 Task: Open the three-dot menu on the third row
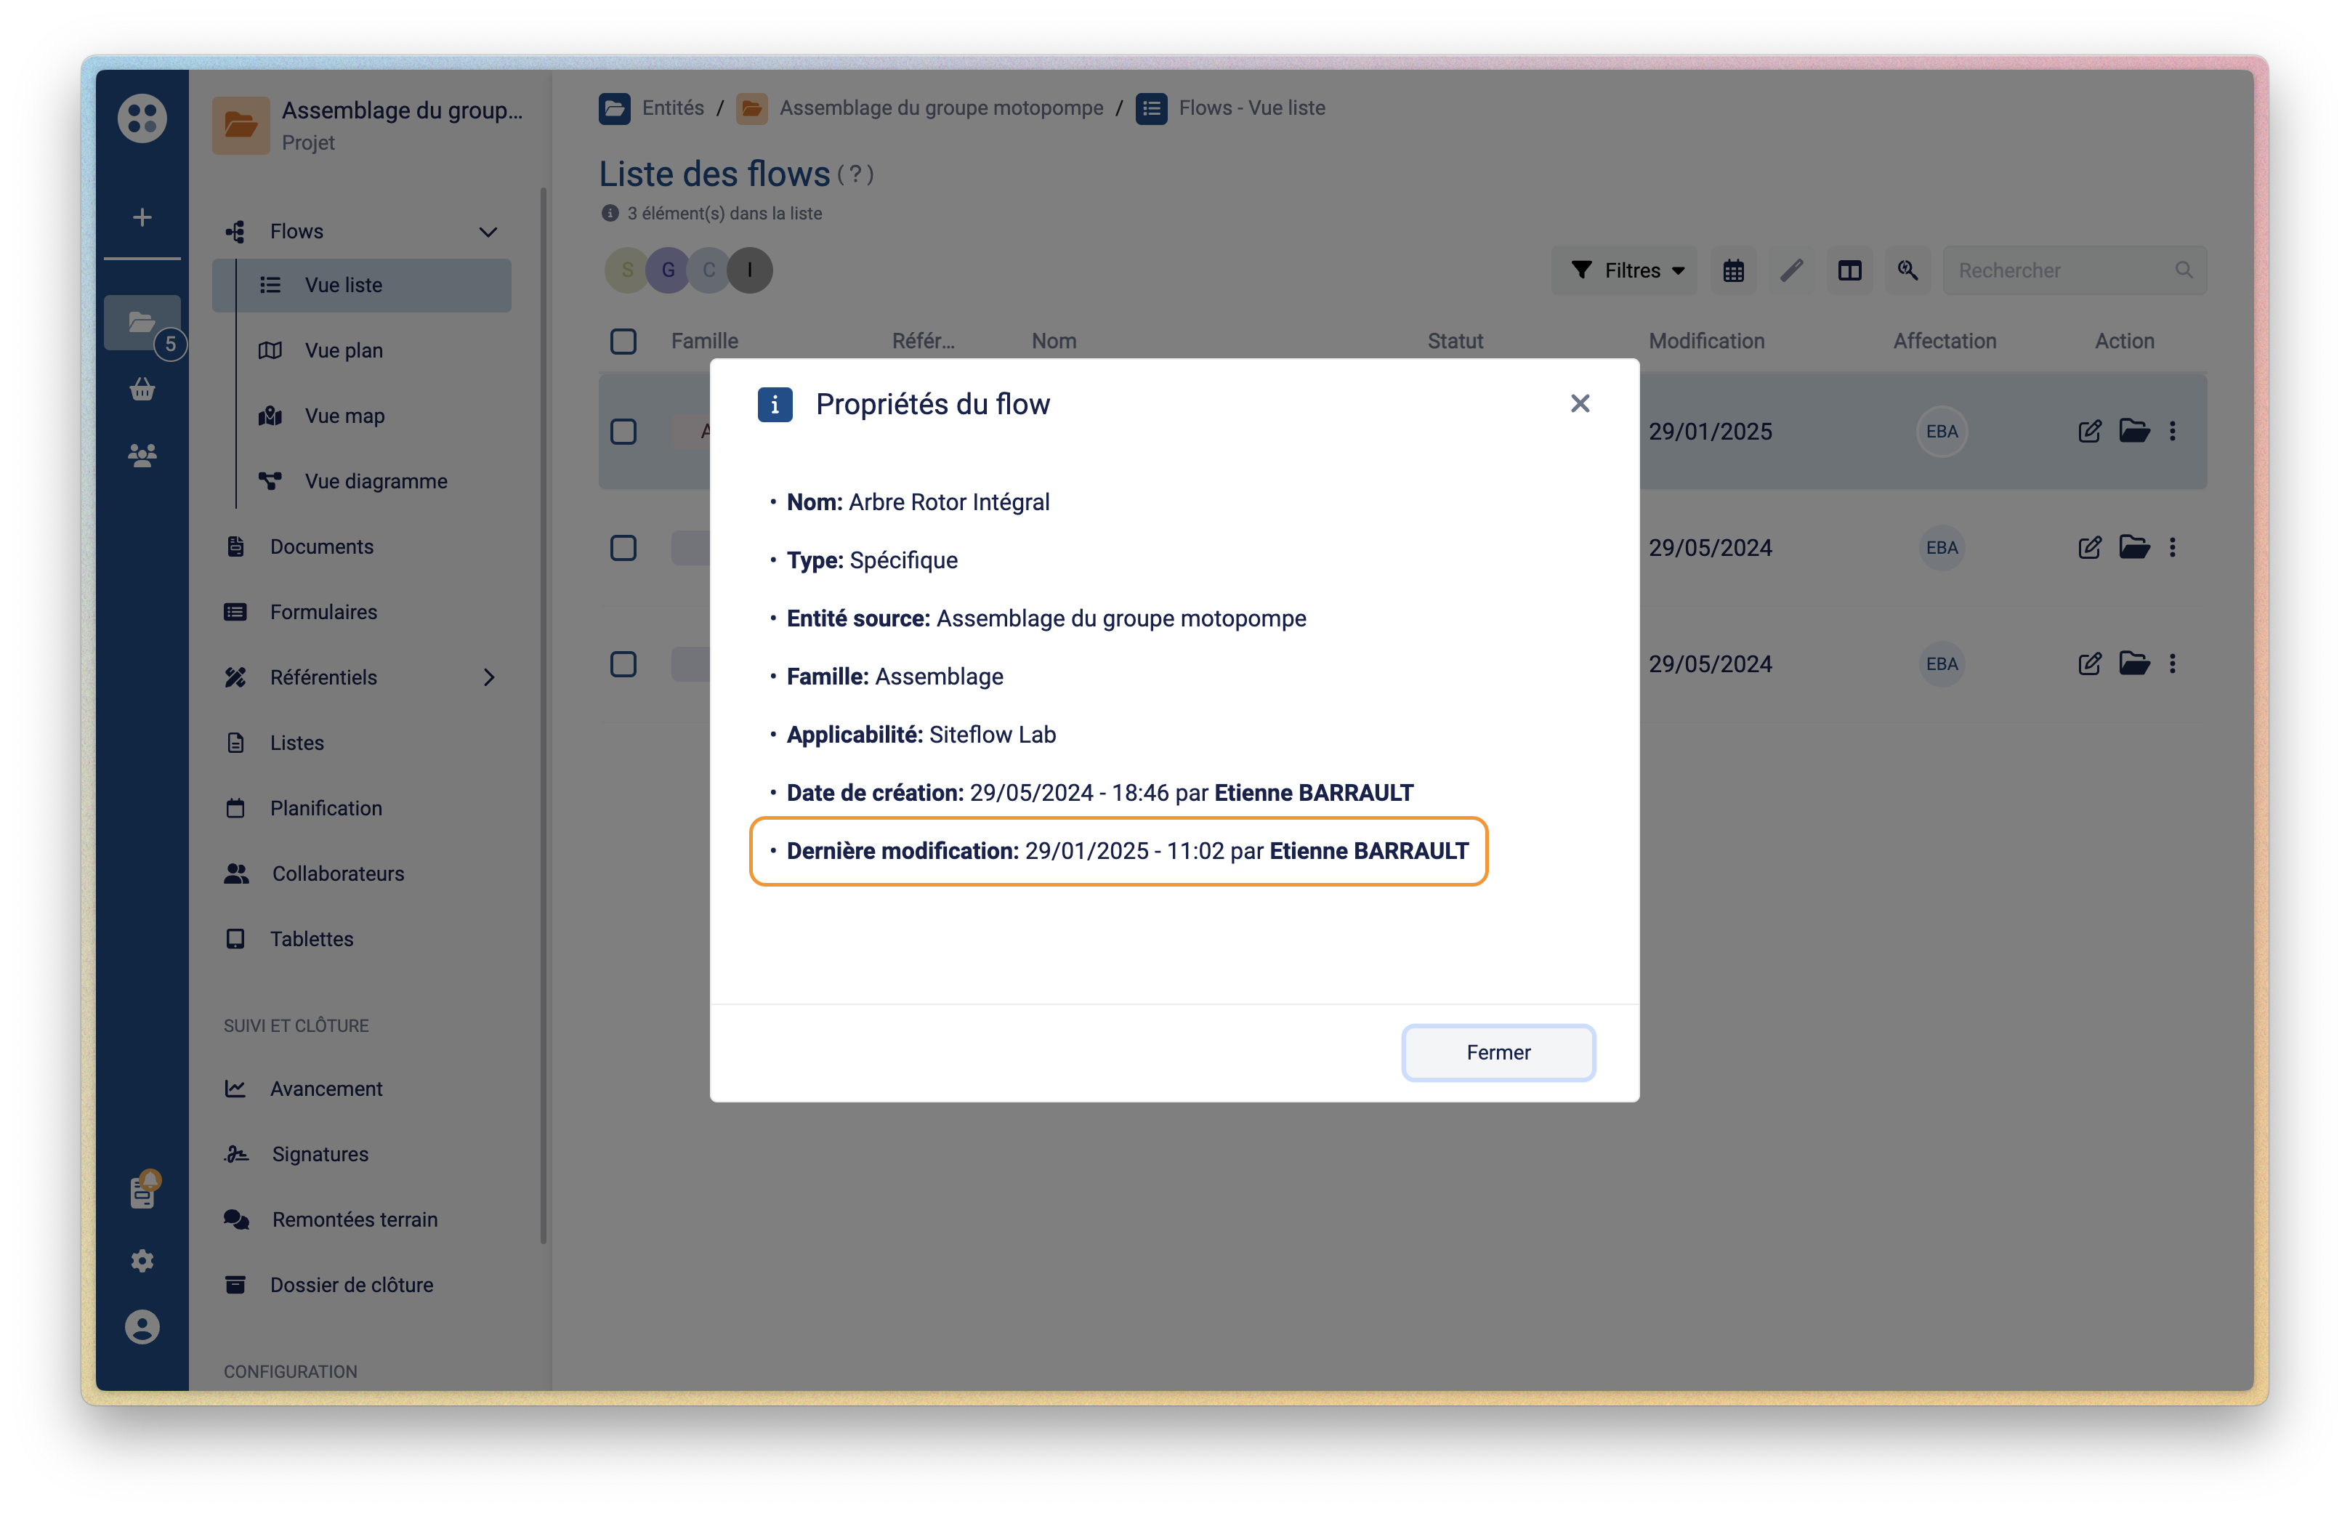pyautogui.click(x=2172, y=664)
